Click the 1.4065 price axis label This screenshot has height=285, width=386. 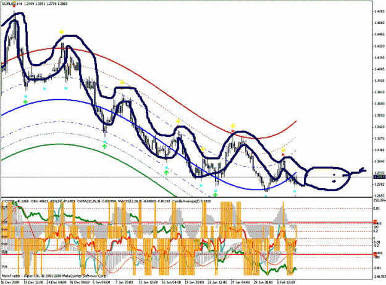379,69
